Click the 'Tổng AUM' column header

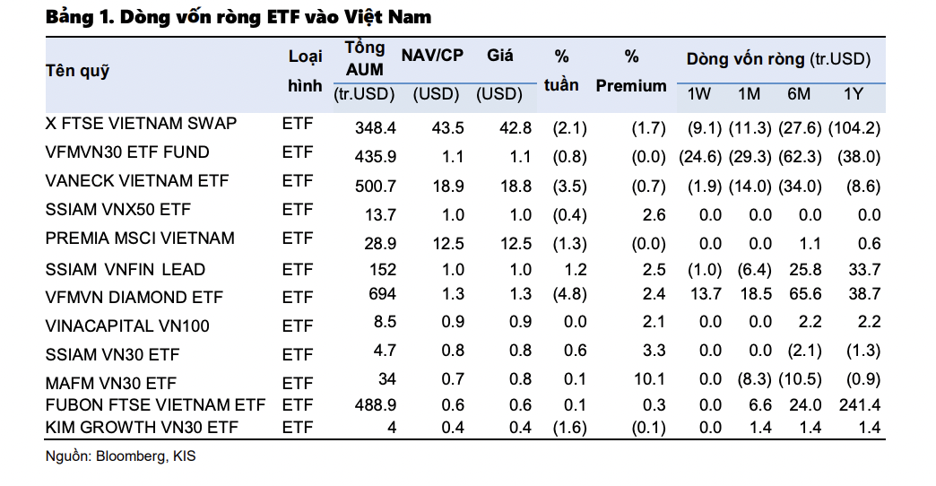tap(364, 58)
